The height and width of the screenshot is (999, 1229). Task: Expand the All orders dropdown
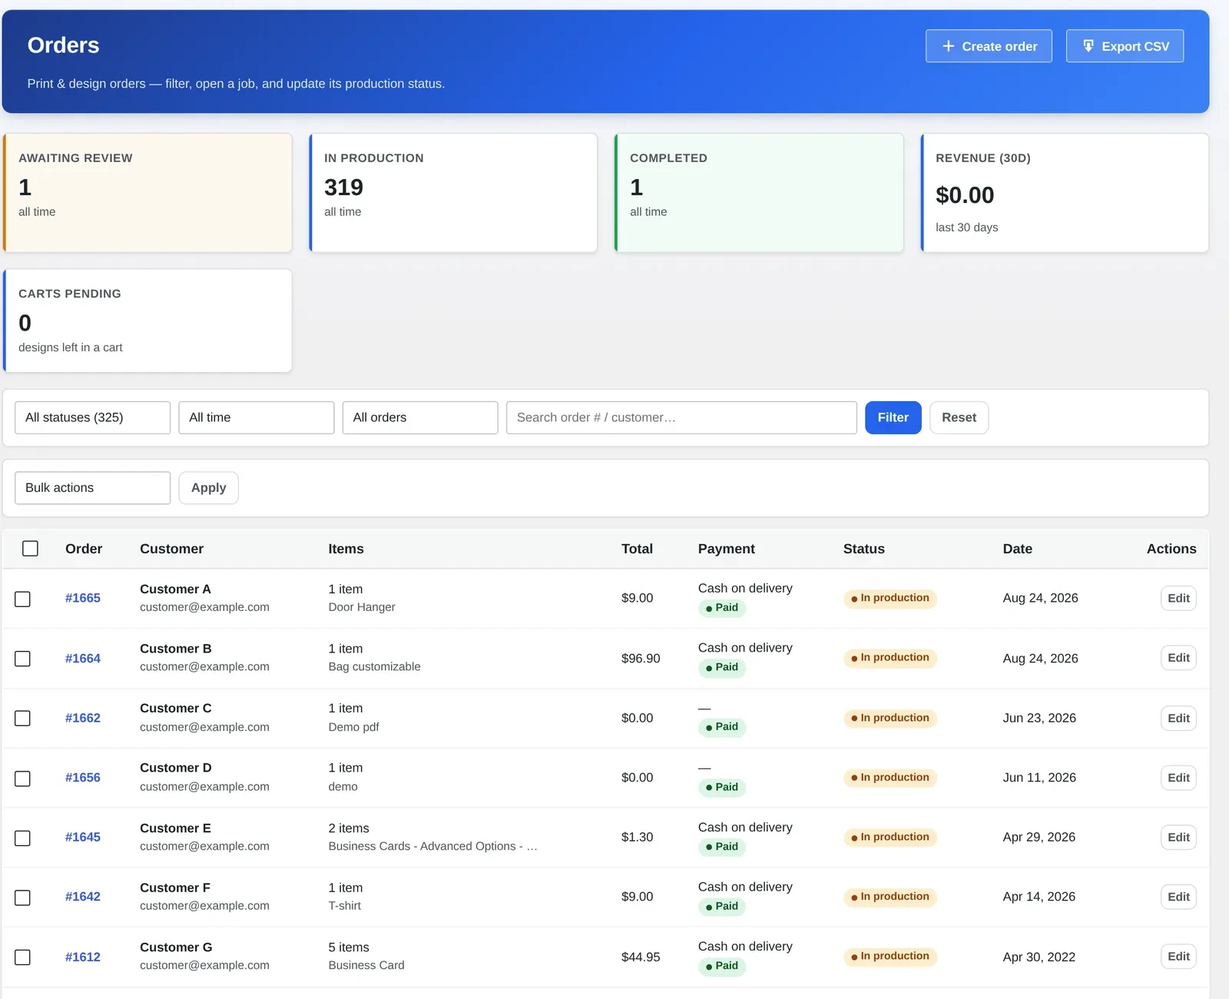(420, 417)
